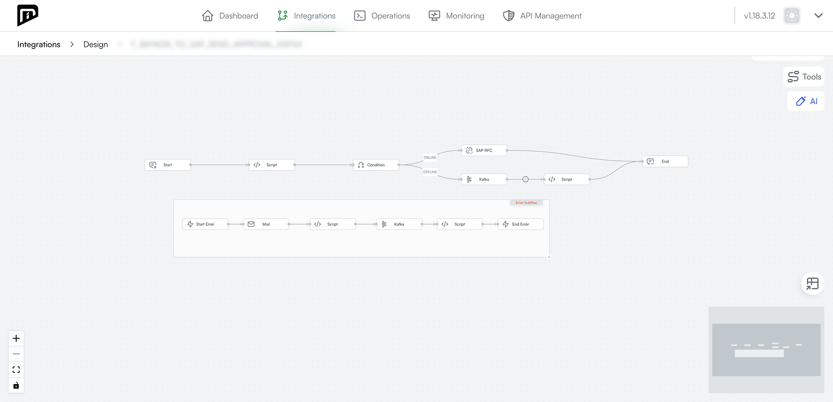Navigate to API Management

click(542, 16)
